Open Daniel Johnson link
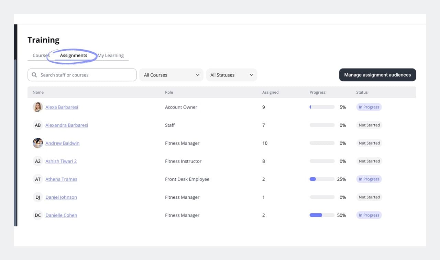The width and height of the screenshot is (440, 260). click(x=61, y=197)
